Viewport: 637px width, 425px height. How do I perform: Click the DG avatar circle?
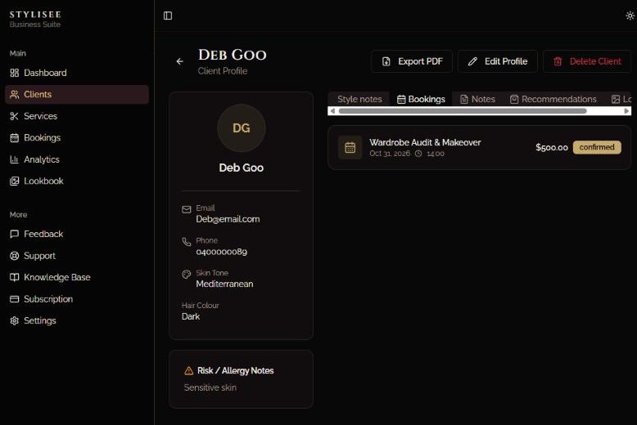pos(242,128)
